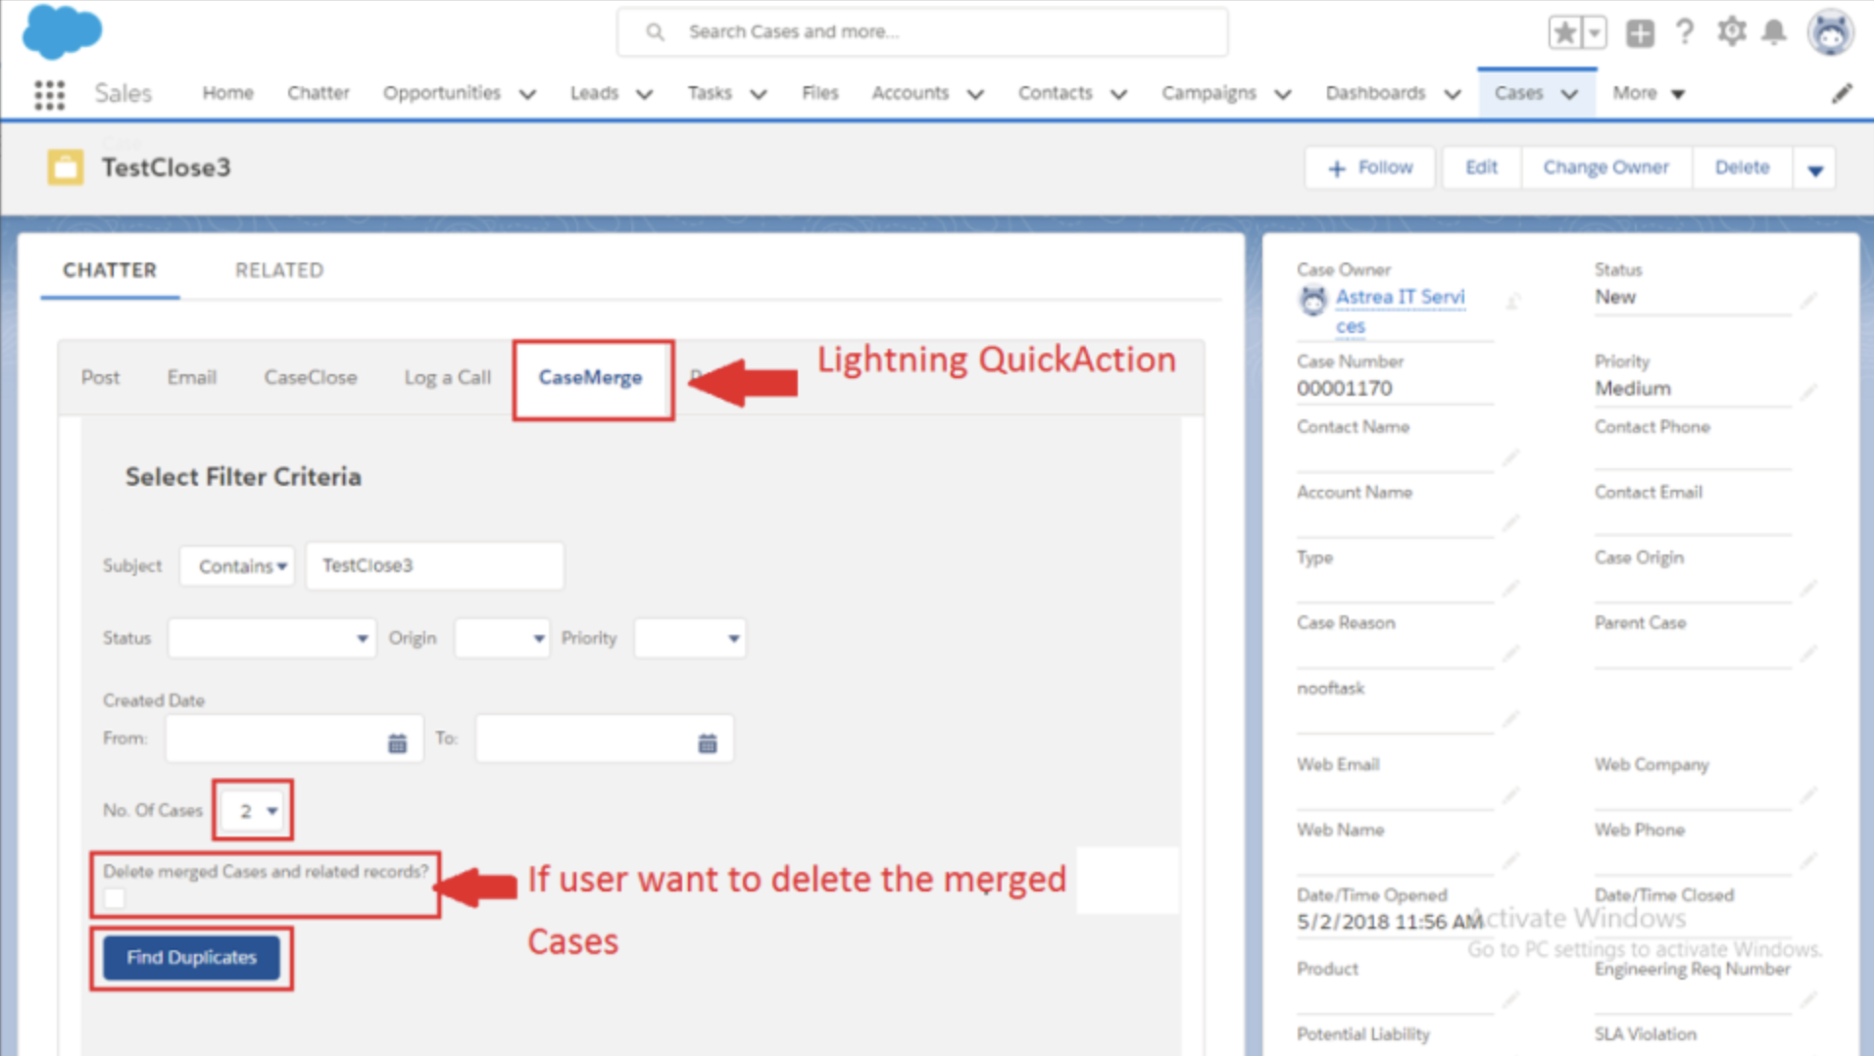1874x1056 pixels.
Task: Check the Delete merged Cases and related records checkbox
Action: pyautogui.click(x=114, y=897)
